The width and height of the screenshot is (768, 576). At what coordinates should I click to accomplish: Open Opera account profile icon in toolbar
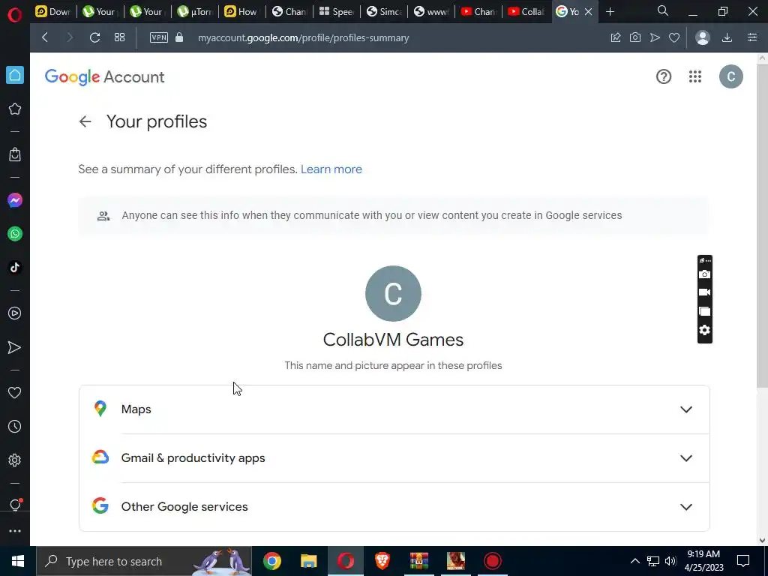point(703,37)
